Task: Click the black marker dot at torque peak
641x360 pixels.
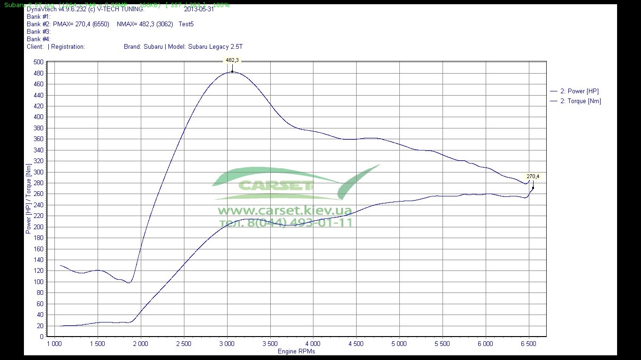Action: tap(232, 72)
